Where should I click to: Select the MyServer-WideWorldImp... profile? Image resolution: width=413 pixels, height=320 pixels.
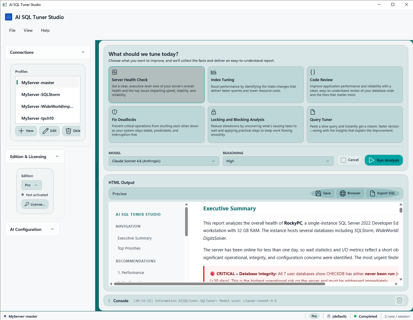click(x=48, y=106)
